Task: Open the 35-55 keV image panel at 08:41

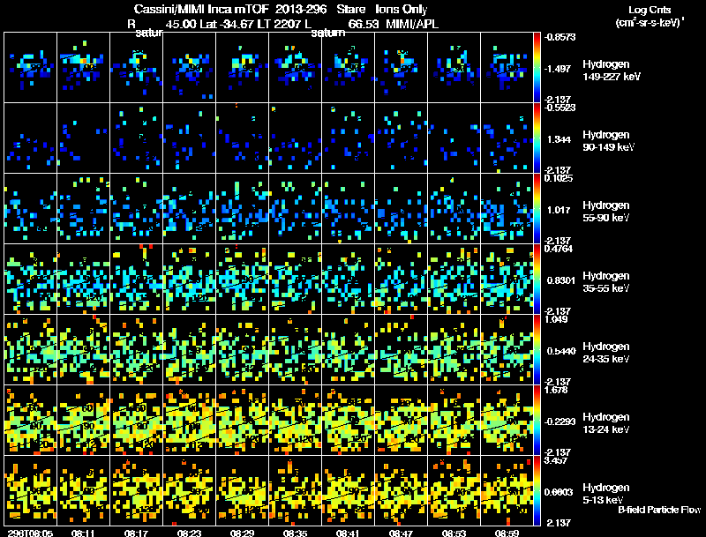Action: pyautogui.click(x=348, y=280)
